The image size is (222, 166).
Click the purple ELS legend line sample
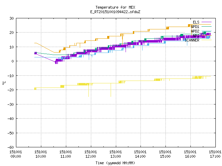[x=206, y=22]
